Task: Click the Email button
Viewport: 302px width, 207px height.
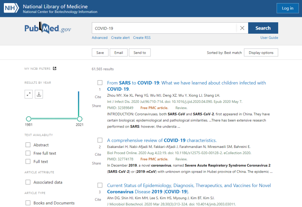Action: pyautogui.click(x=119, y=52)
